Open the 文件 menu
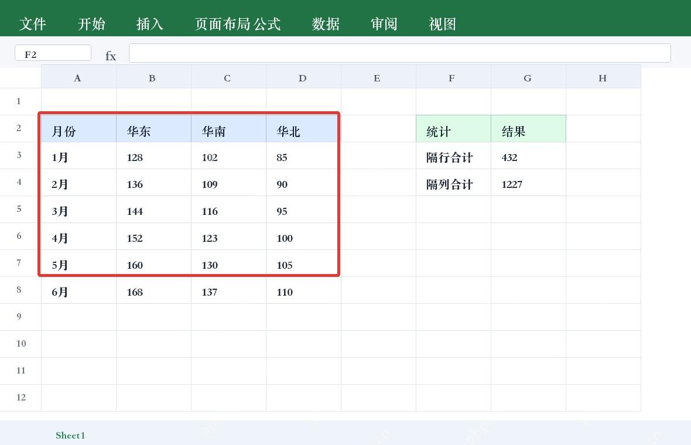This screenshot has width=691, height=445. pos(33,24)
